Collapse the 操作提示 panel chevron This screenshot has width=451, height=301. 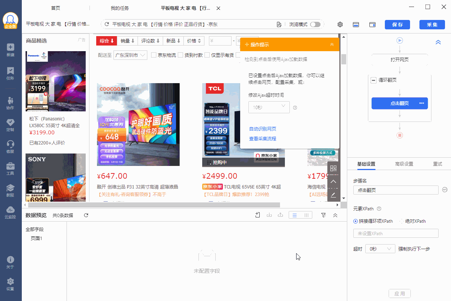tap(332, 44)
